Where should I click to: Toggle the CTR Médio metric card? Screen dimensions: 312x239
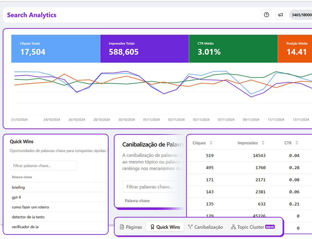tap(233, 49)
